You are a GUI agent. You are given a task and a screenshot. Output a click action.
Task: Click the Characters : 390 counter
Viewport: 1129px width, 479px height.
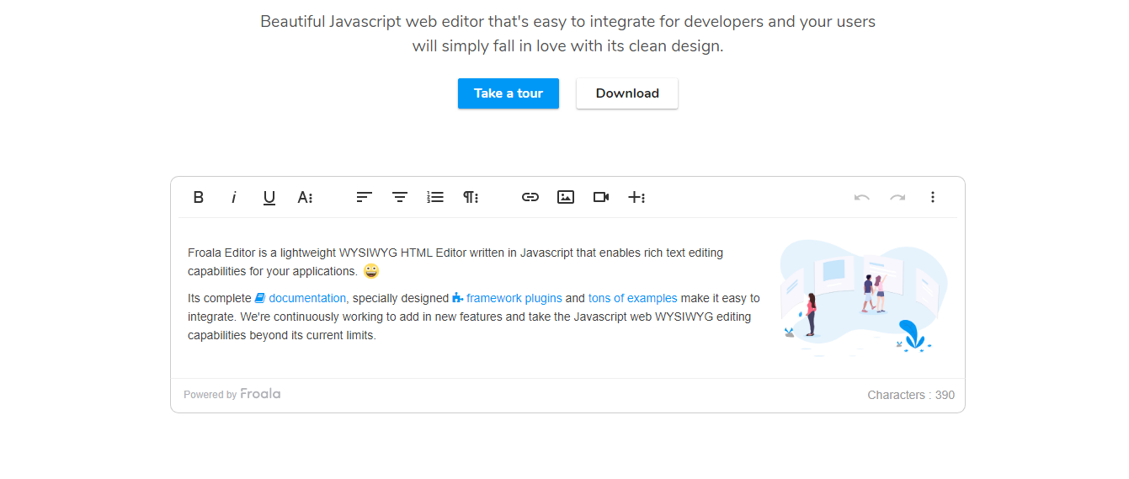coord(911,395)
